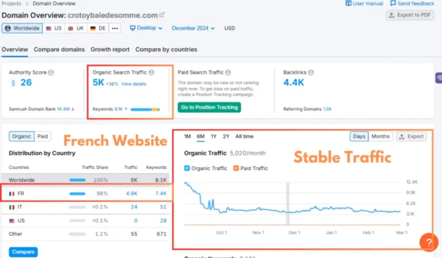Click the Paid Search Traffic info icon
This screenshot has width=442, height=258.
pos(228,72)
